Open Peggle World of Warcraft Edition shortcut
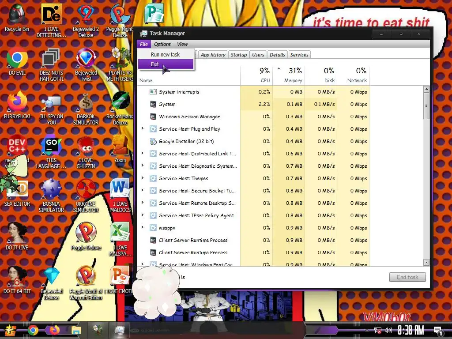Viewport: 452px width, 339px height. point(86,283)
